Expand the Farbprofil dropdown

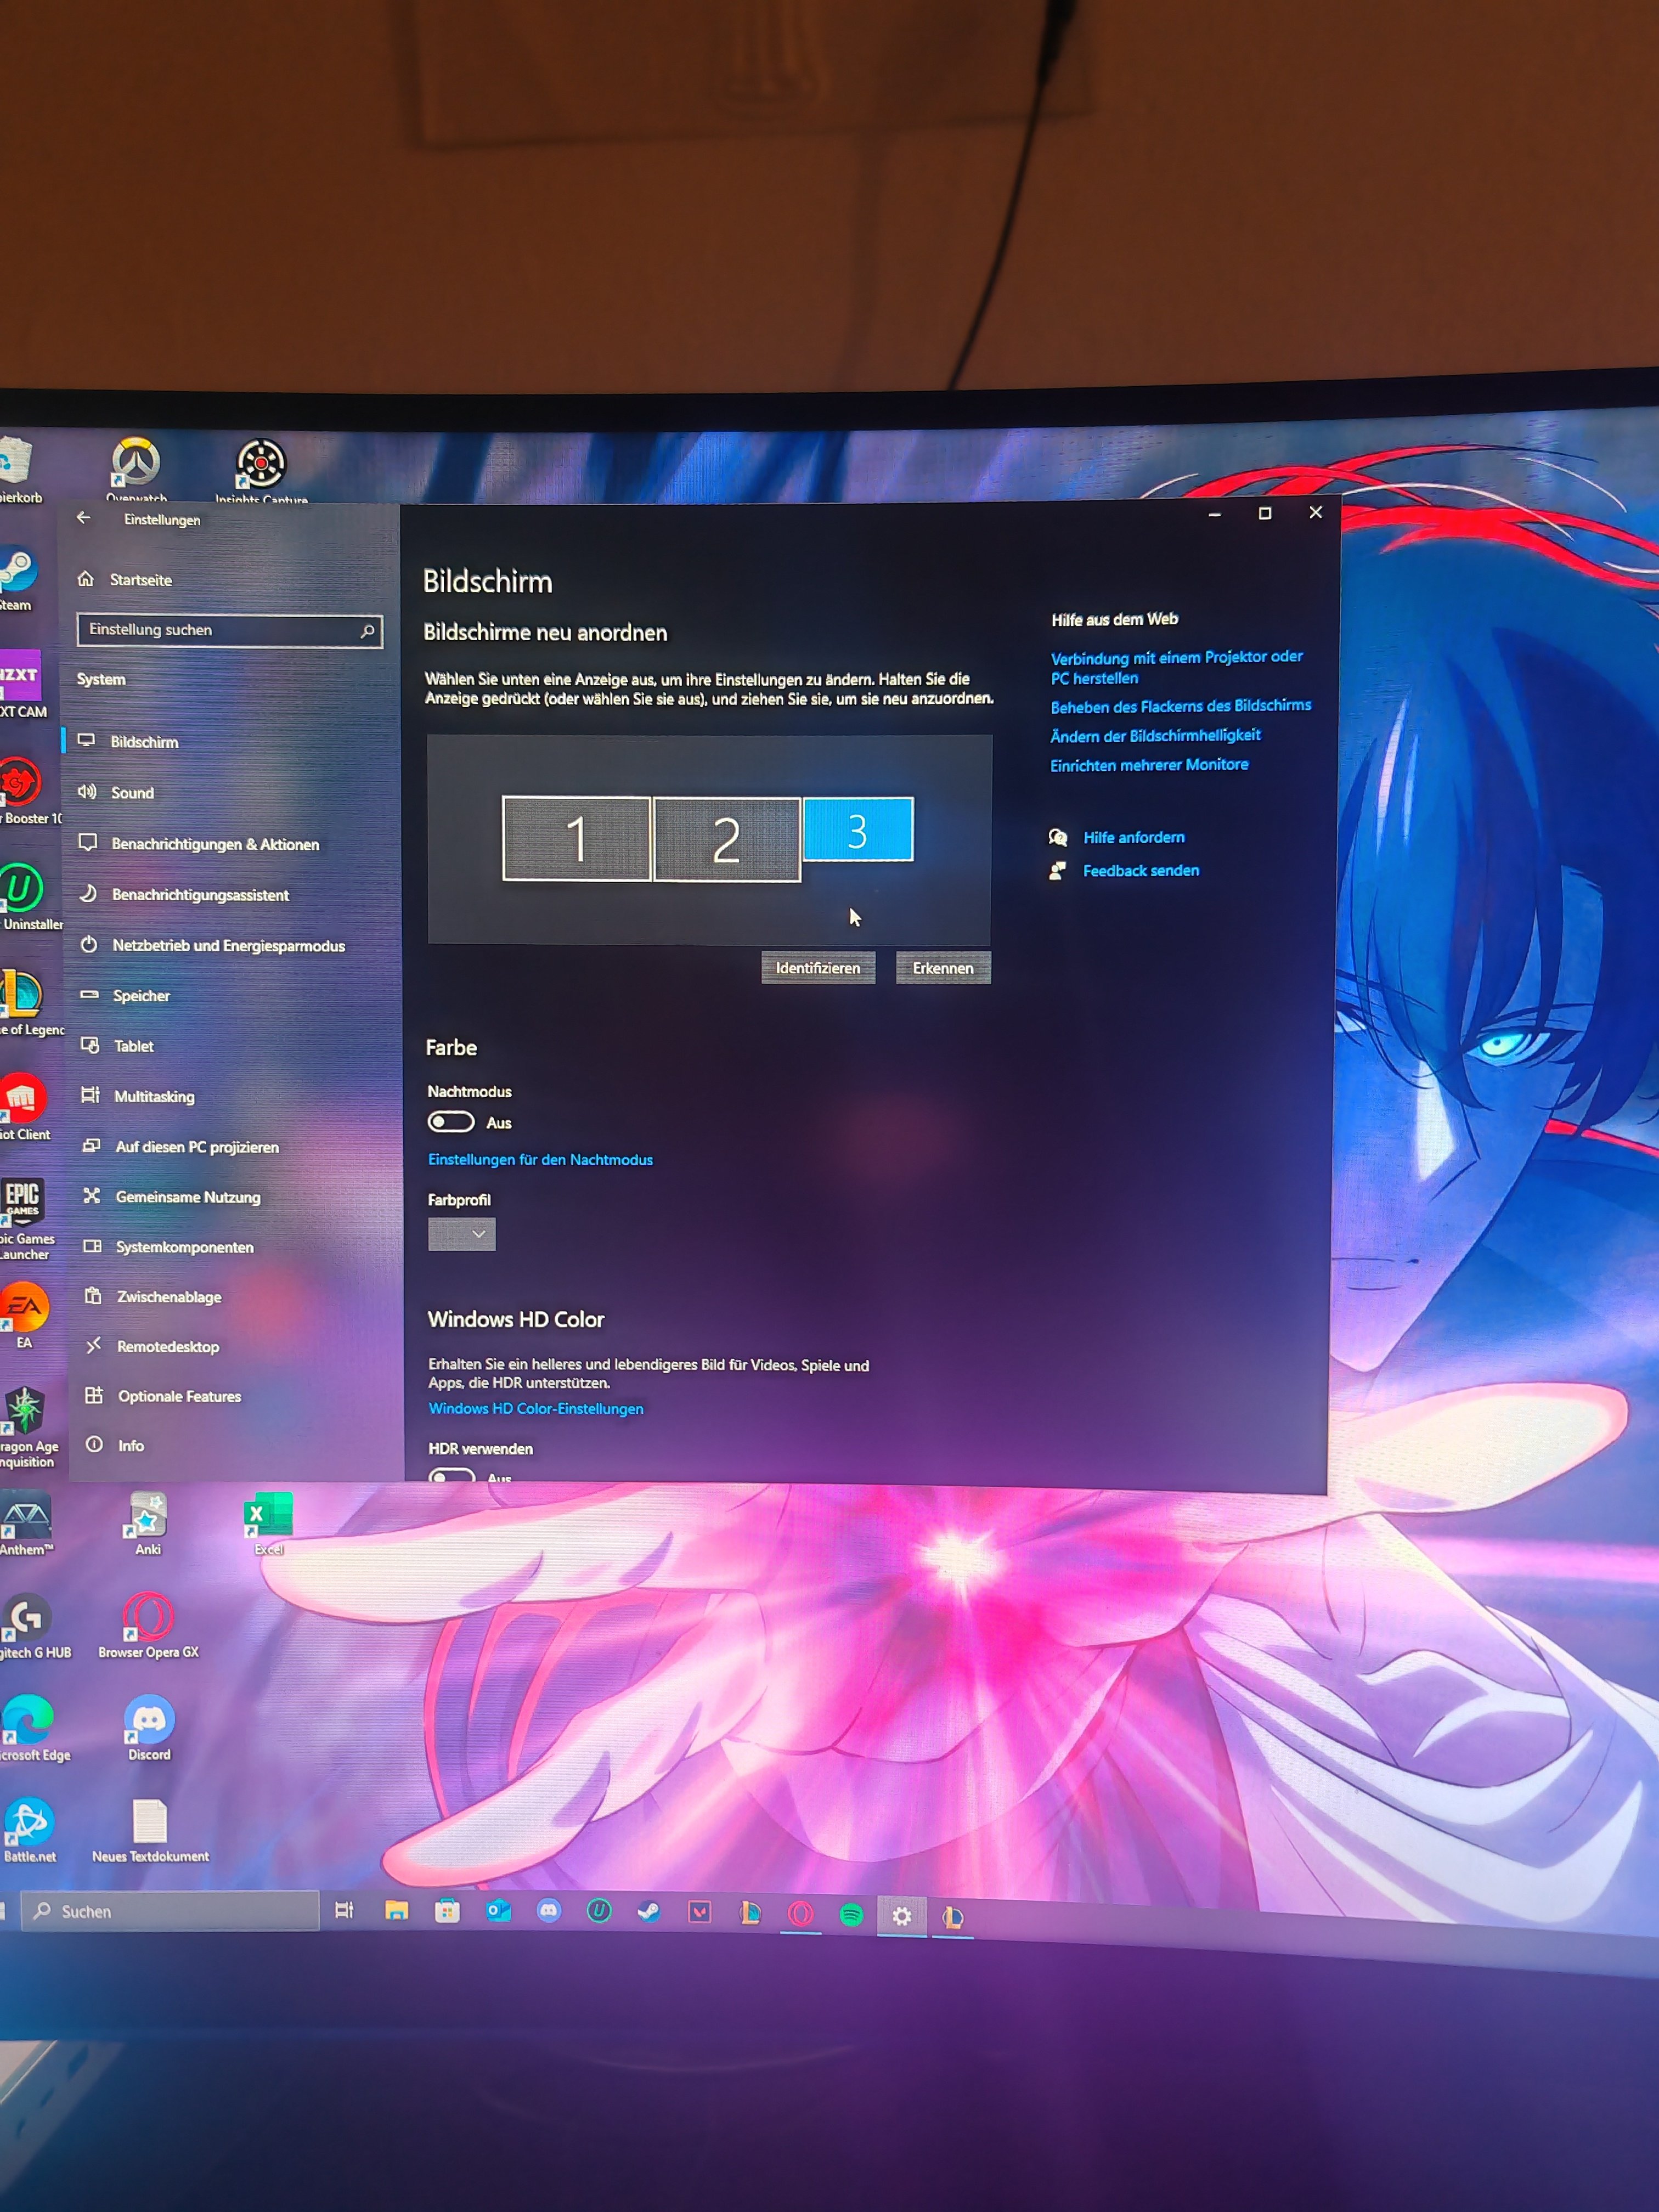(x=461, y=1234)
